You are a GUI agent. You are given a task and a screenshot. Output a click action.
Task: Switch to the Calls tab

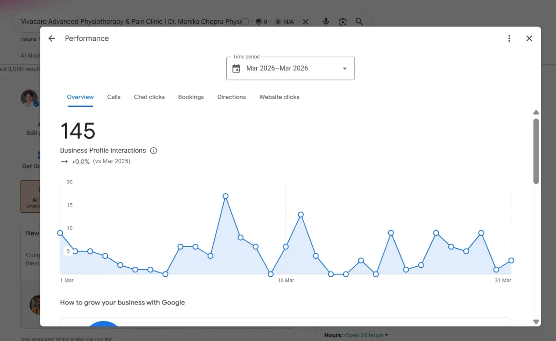point(114,97)
